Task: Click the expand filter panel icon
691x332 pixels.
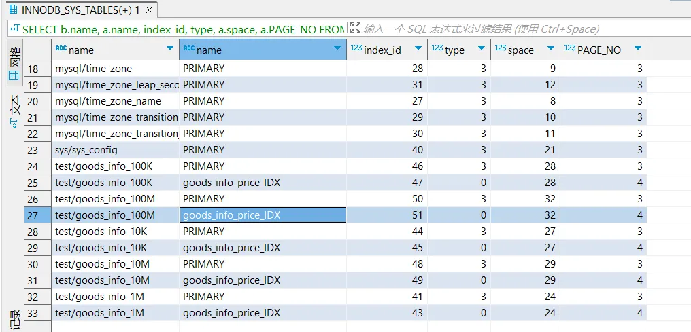Action: pyautogui.click(x=354, y=29)
